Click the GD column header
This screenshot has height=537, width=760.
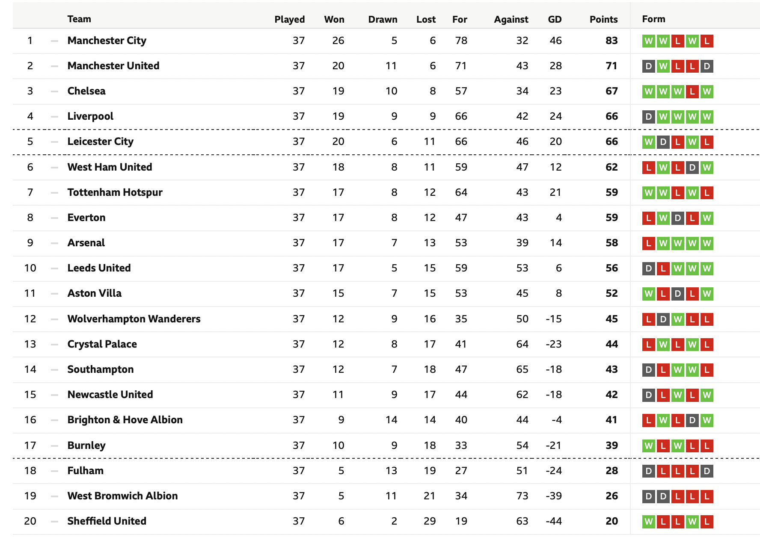tap(555, 19)
